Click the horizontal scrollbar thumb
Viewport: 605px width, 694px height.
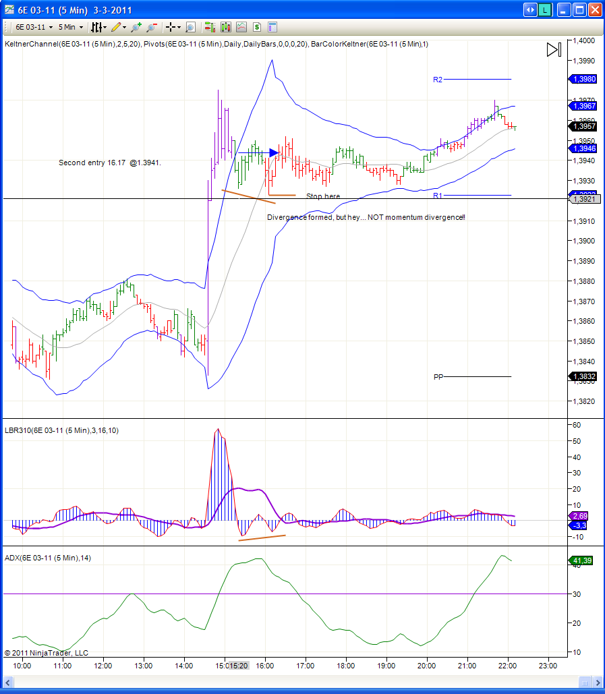pyautogui.click(x=585, y=682)
